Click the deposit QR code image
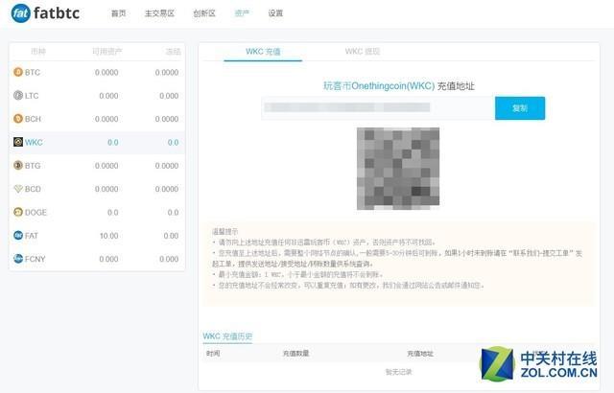Screen dimensions: 614x393 [x=398, y=168]
